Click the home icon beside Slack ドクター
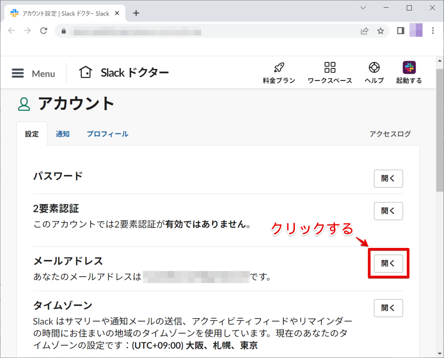 (x=86, y=72)
